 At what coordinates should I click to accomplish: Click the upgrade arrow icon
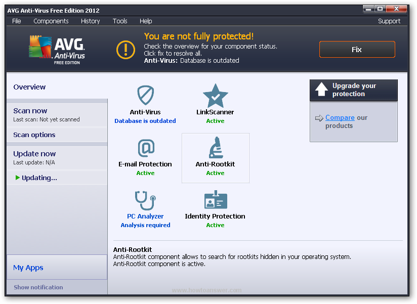tap(321, 90)
